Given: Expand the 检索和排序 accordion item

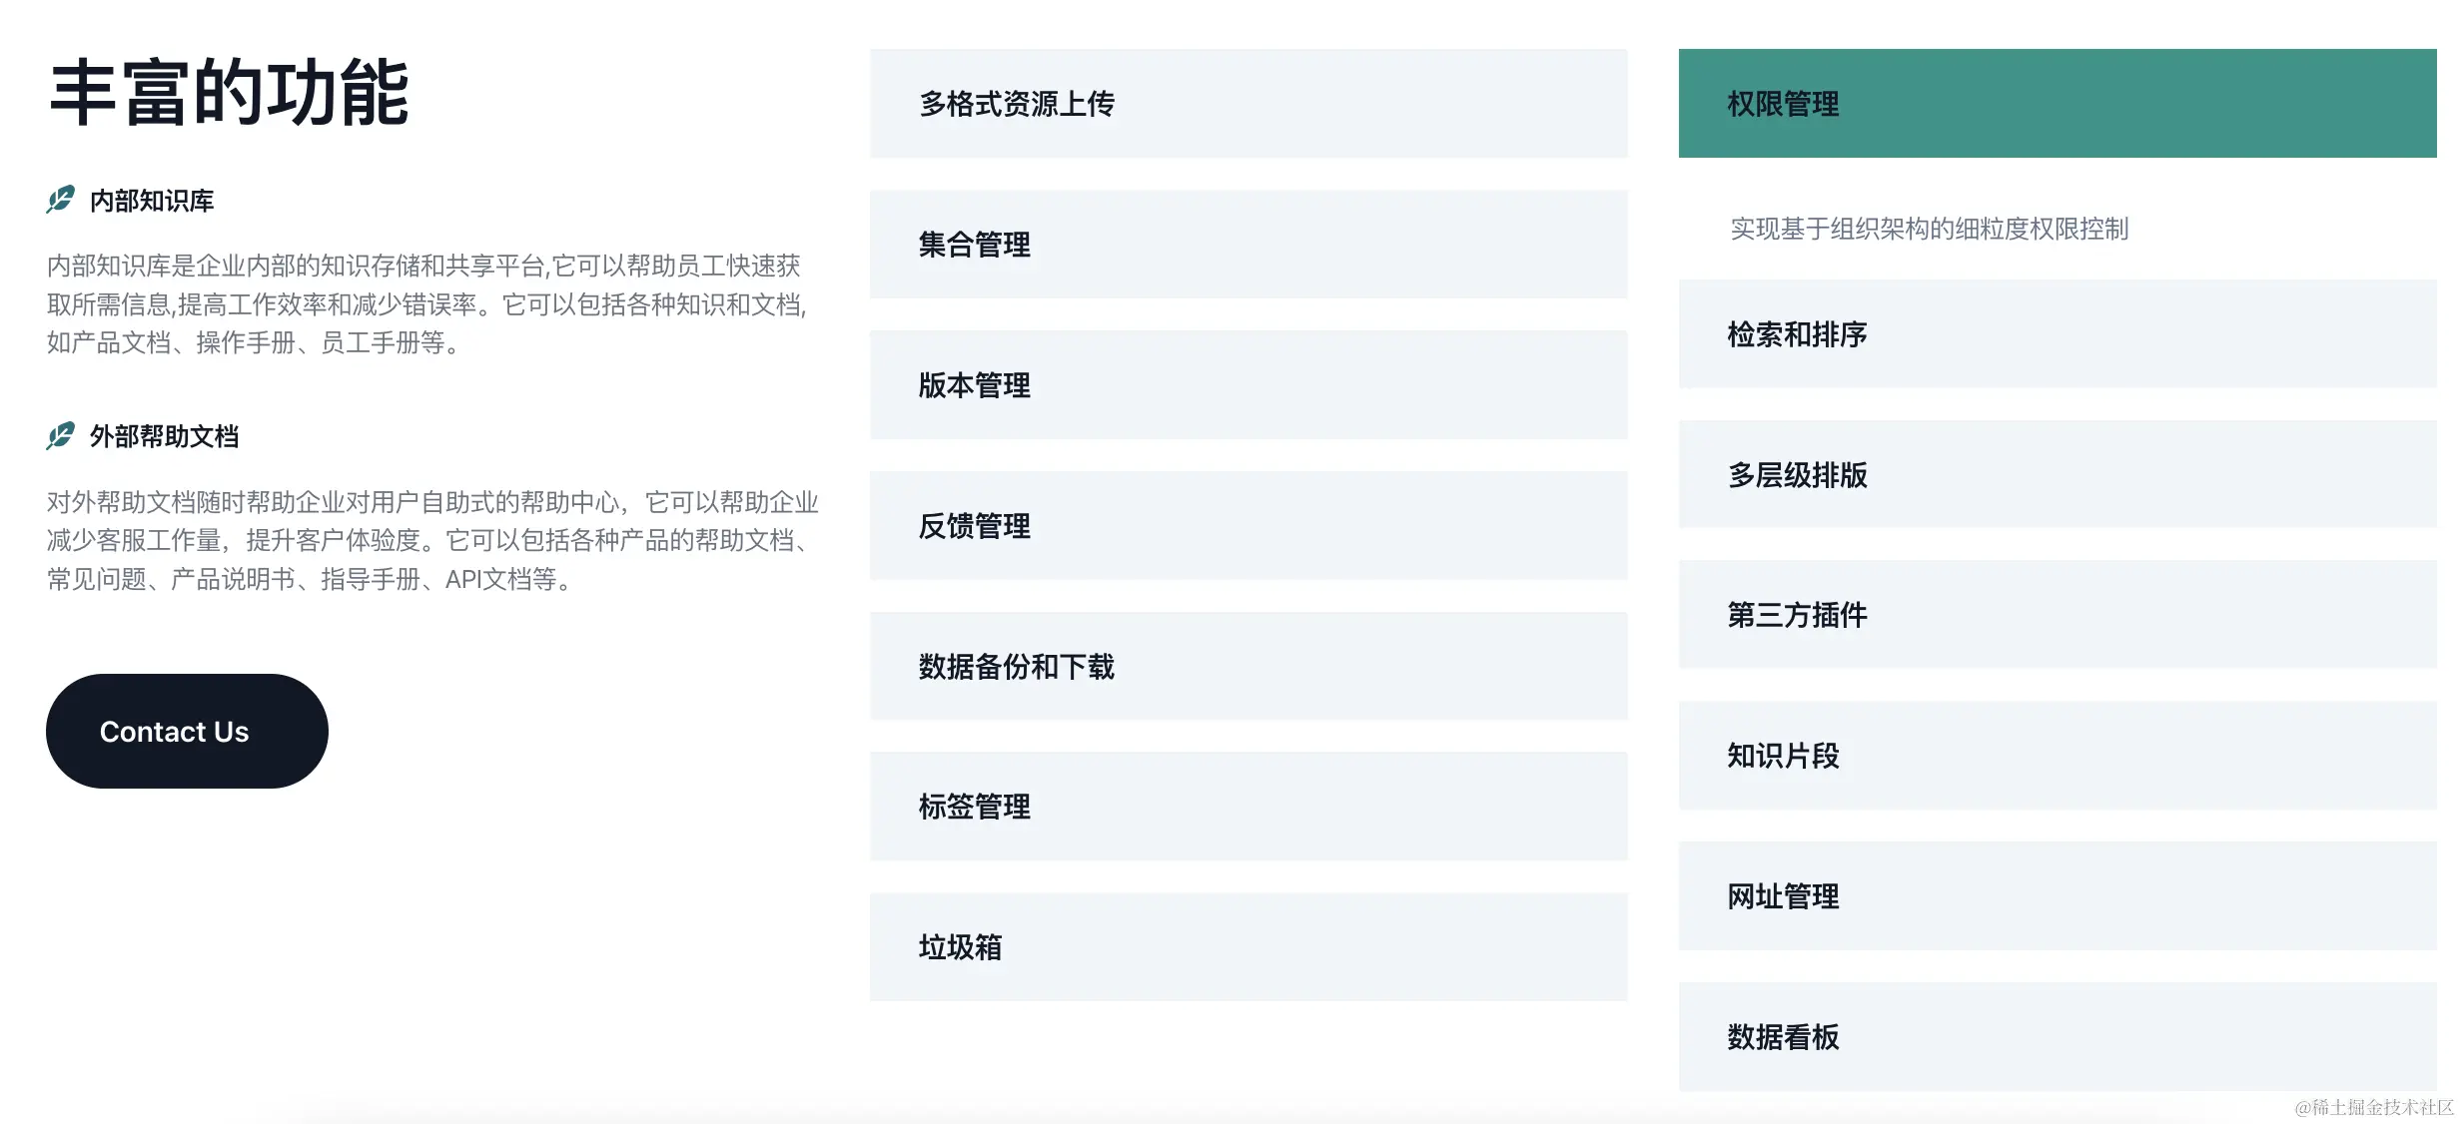Looking at the screenshot, I should pyautogui.click(x=2056, y=334).
